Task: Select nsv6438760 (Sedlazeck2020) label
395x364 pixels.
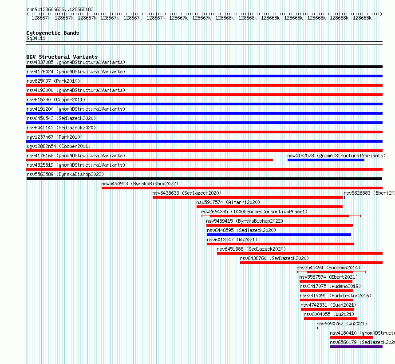Action: [274, 258]
